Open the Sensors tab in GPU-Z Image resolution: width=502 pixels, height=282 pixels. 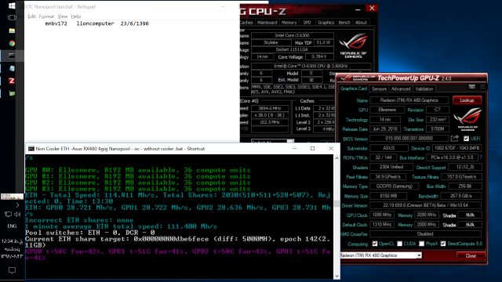tap(379, 89)
